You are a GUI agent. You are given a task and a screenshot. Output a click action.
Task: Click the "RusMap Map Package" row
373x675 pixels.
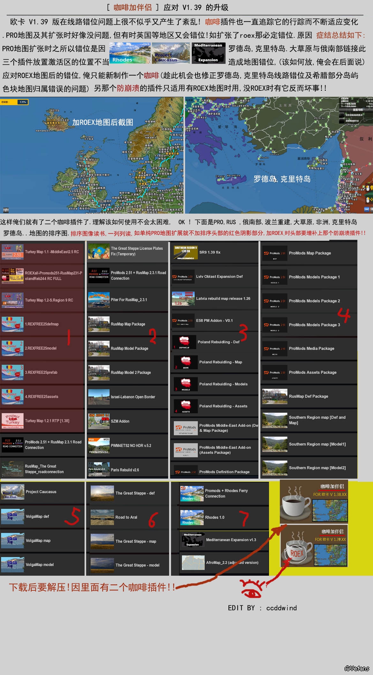pos(127,324)
